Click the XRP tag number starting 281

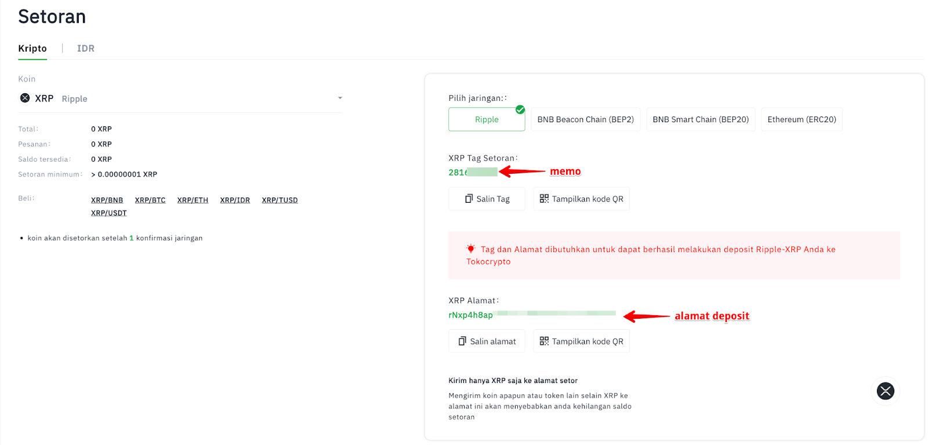[473, 172]
